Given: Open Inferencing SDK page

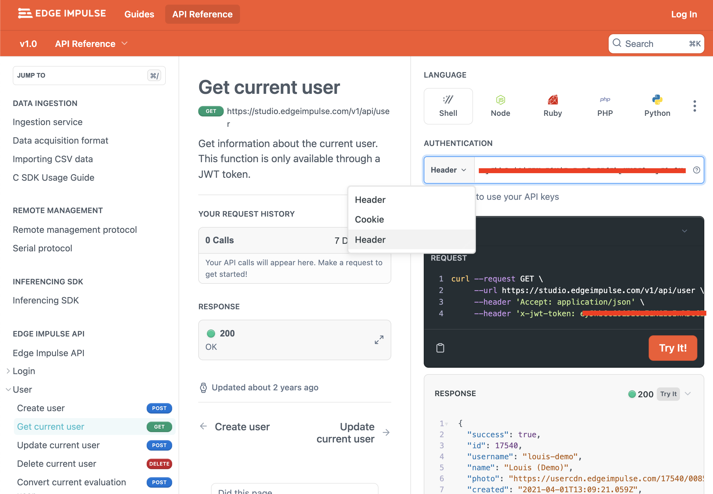Looking at the screenshot, I should [46, 300].
